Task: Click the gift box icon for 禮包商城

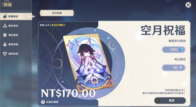Action: pyautogui.click(x=5, y=35)
